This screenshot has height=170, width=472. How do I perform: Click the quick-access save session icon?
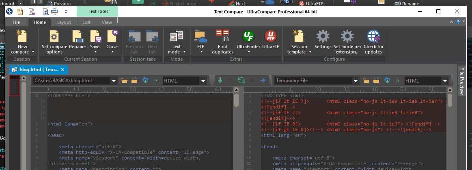(32, 12)
